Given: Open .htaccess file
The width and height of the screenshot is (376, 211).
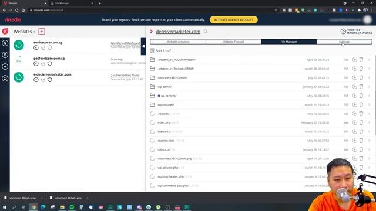Looking at the screenshot, I should [x=163, y=114].
